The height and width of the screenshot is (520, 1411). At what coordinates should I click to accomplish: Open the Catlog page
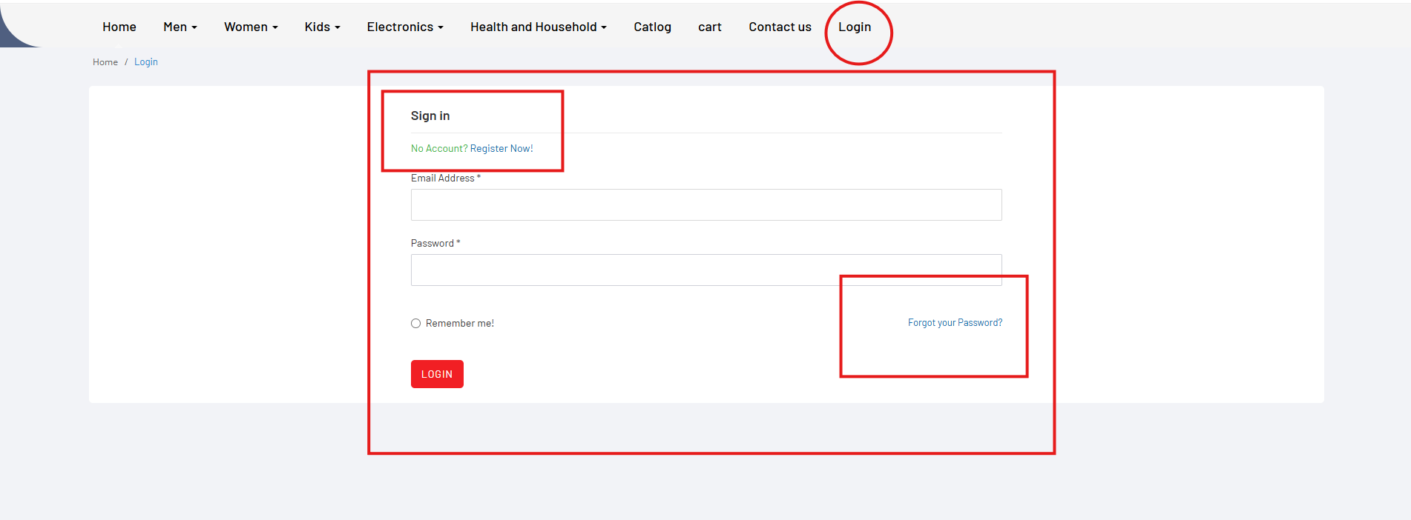click(652, 27)
